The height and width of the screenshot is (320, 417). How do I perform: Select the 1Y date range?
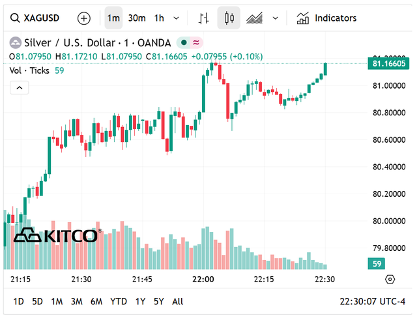pyautogui.click(x=140, y=302)
